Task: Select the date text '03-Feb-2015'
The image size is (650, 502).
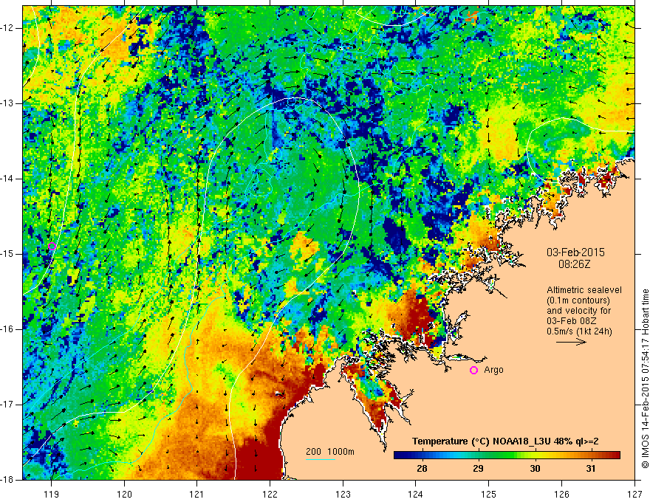Action: pyautogui.click(x=575, y=252)
